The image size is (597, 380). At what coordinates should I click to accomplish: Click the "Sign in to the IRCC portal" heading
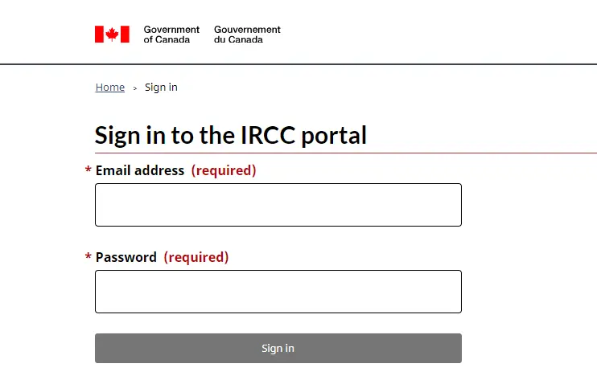click(231, 135)
